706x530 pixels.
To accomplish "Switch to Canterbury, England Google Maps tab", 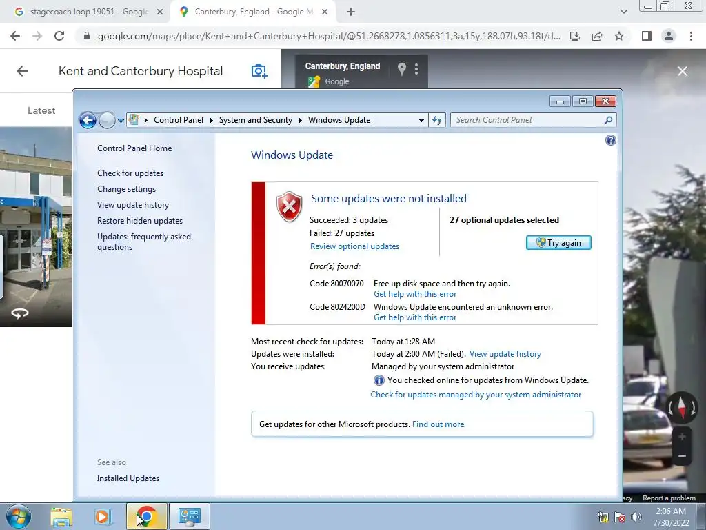I will tap(253, 12).
